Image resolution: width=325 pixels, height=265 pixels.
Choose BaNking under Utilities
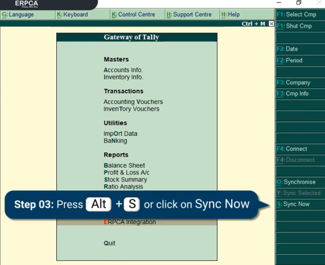click(x=115, y=141)
